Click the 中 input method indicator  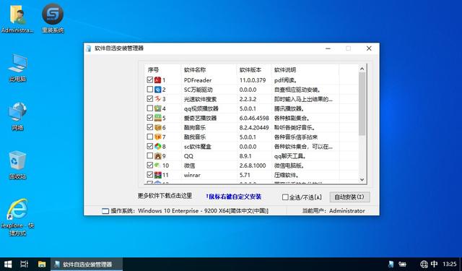coord(435,264)
